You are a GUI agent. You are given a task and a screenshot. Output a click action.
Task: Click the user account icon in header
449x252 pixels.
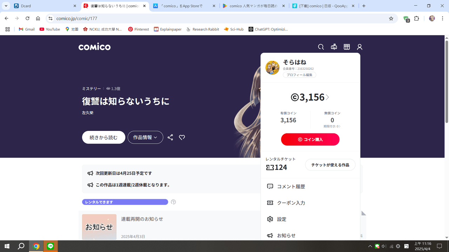[360, 47]
